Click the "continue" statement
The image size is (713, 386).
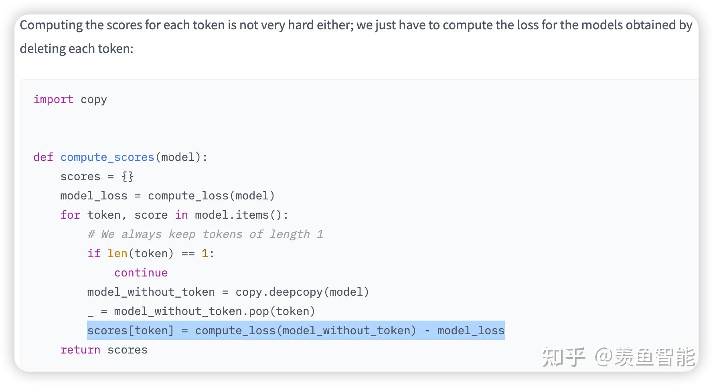[x=141, y=272]
